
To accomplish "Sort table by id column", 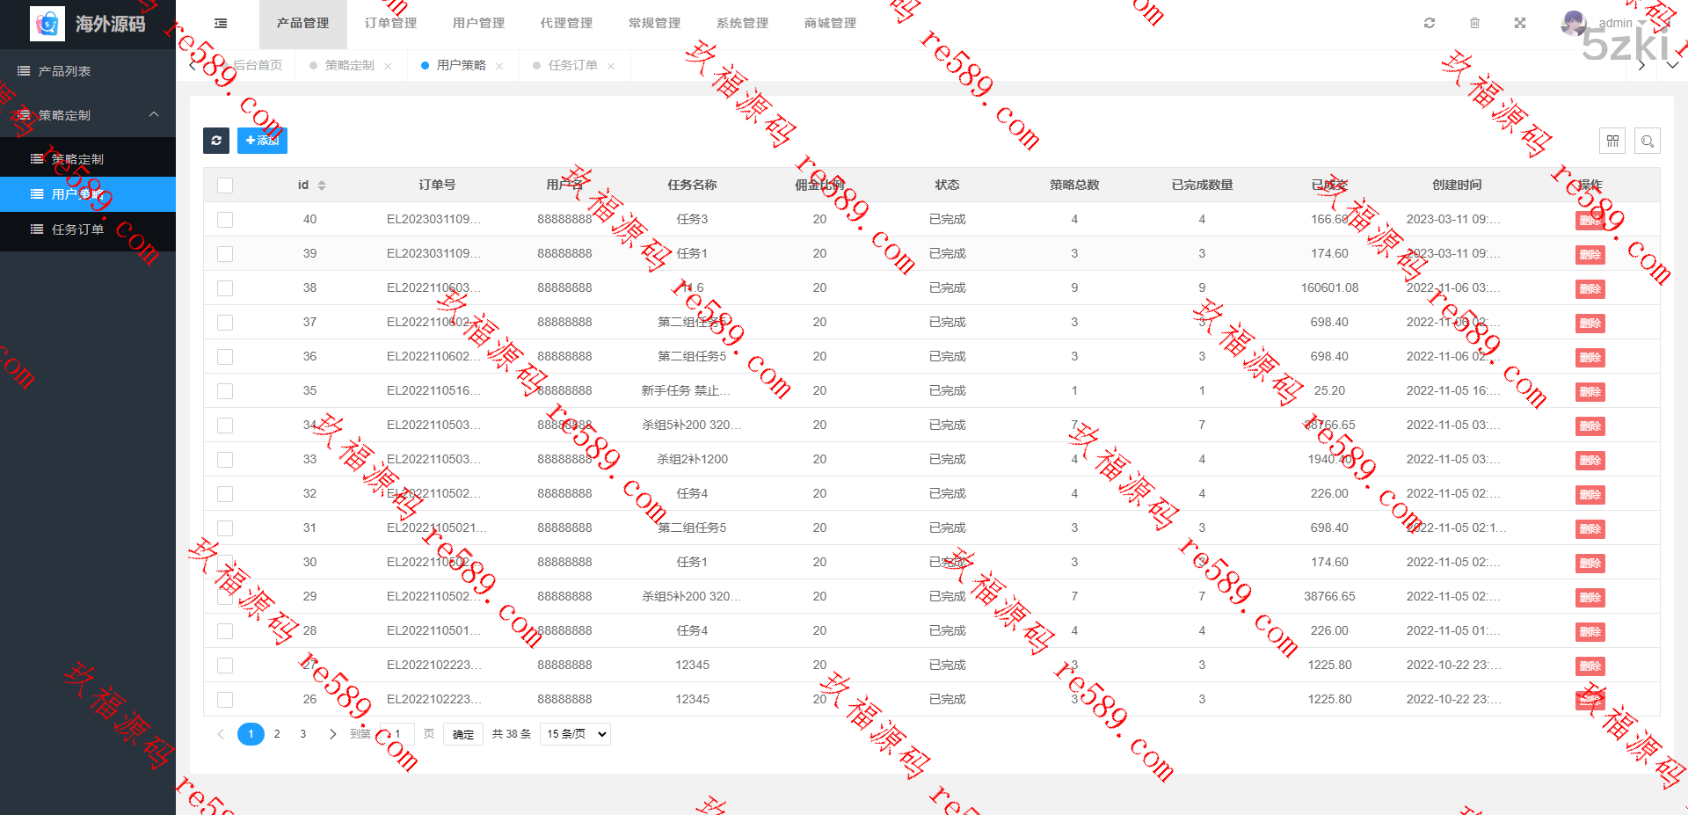I will coord(322,186).
